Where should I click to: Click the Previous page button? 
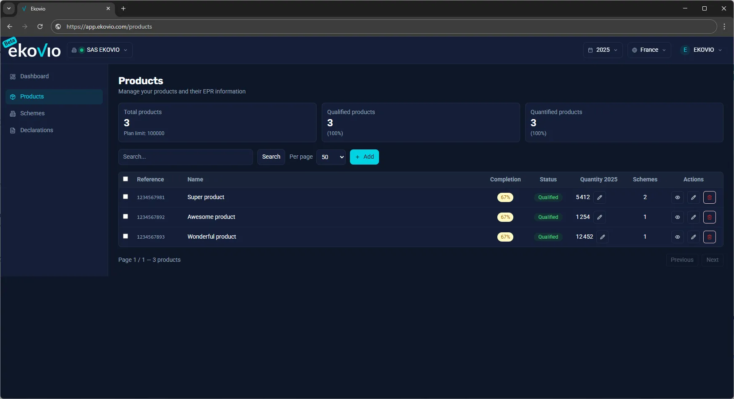[x=682, y=260]
